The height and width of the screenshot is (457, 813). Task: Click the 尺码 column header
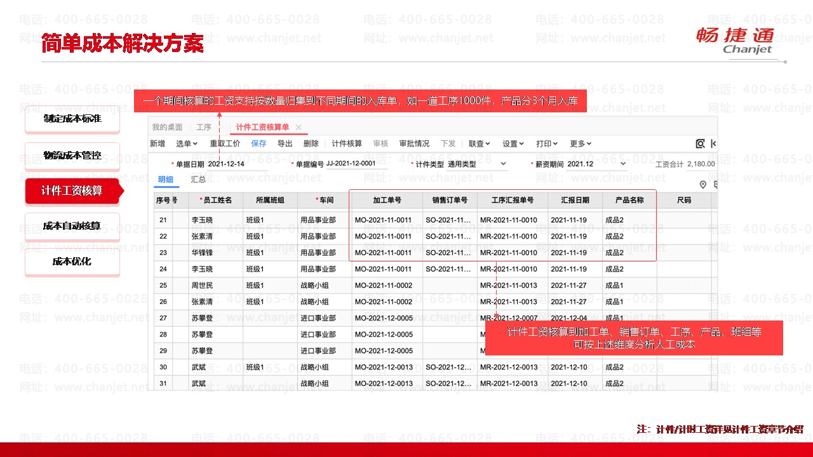tap(684, 201)
